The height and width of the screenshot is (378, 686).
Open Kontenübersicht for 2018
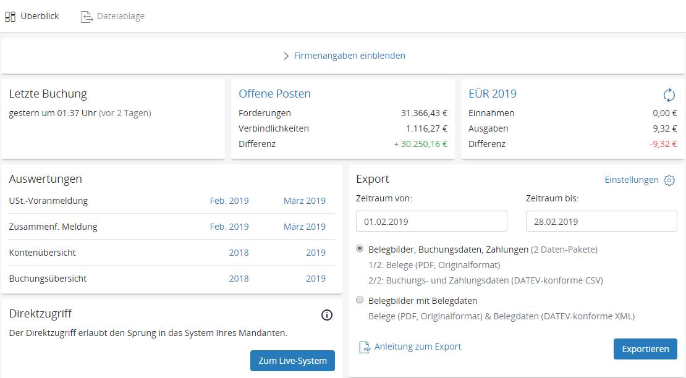click(x=239, y=253)
